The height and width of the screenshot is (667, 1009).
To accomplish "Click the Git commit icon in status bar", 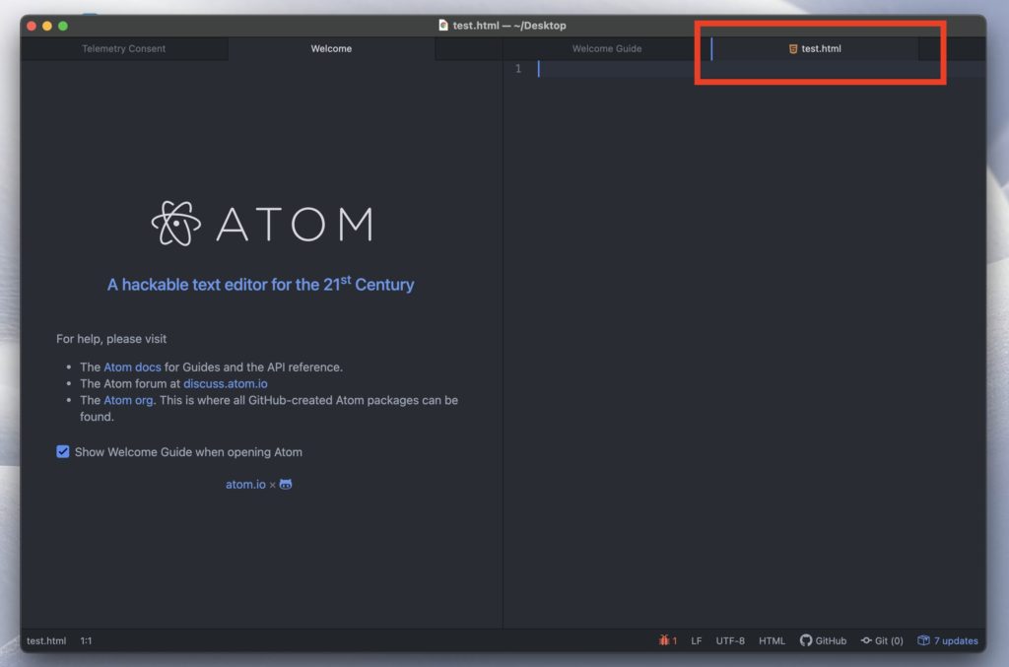I will [x=866, y=640].
